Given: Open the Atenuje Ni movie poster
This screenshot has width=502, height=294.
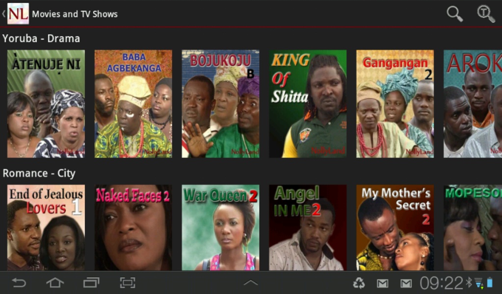Looking at the screenshot, I should (x=46, y=103).
